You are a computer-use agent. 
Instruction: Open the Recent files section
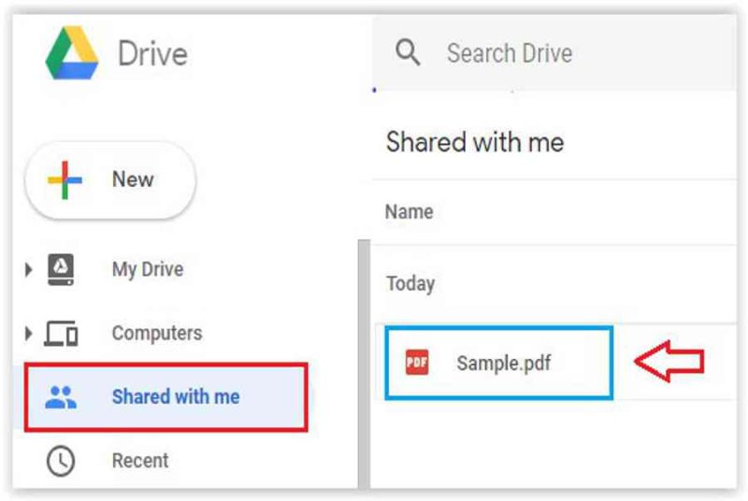(x=139, y=461)
